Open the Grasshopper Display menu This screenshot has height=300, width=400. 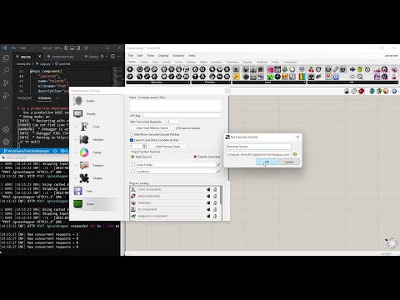point(163,56)
